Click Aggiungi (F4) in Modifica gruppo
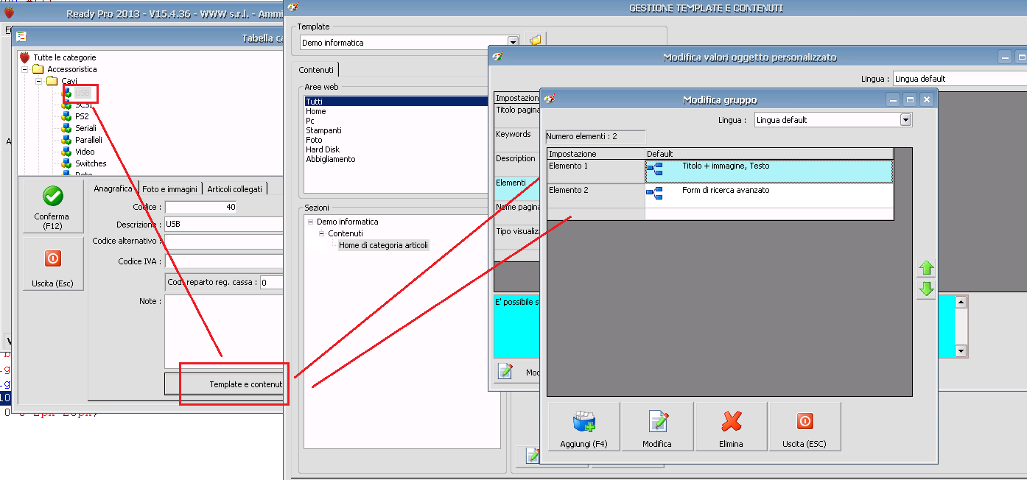The width and height of the screenshot is (1027, 480). (584, 426)
